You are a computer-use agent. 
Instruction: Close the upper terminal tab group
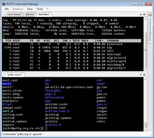[144, 14]
